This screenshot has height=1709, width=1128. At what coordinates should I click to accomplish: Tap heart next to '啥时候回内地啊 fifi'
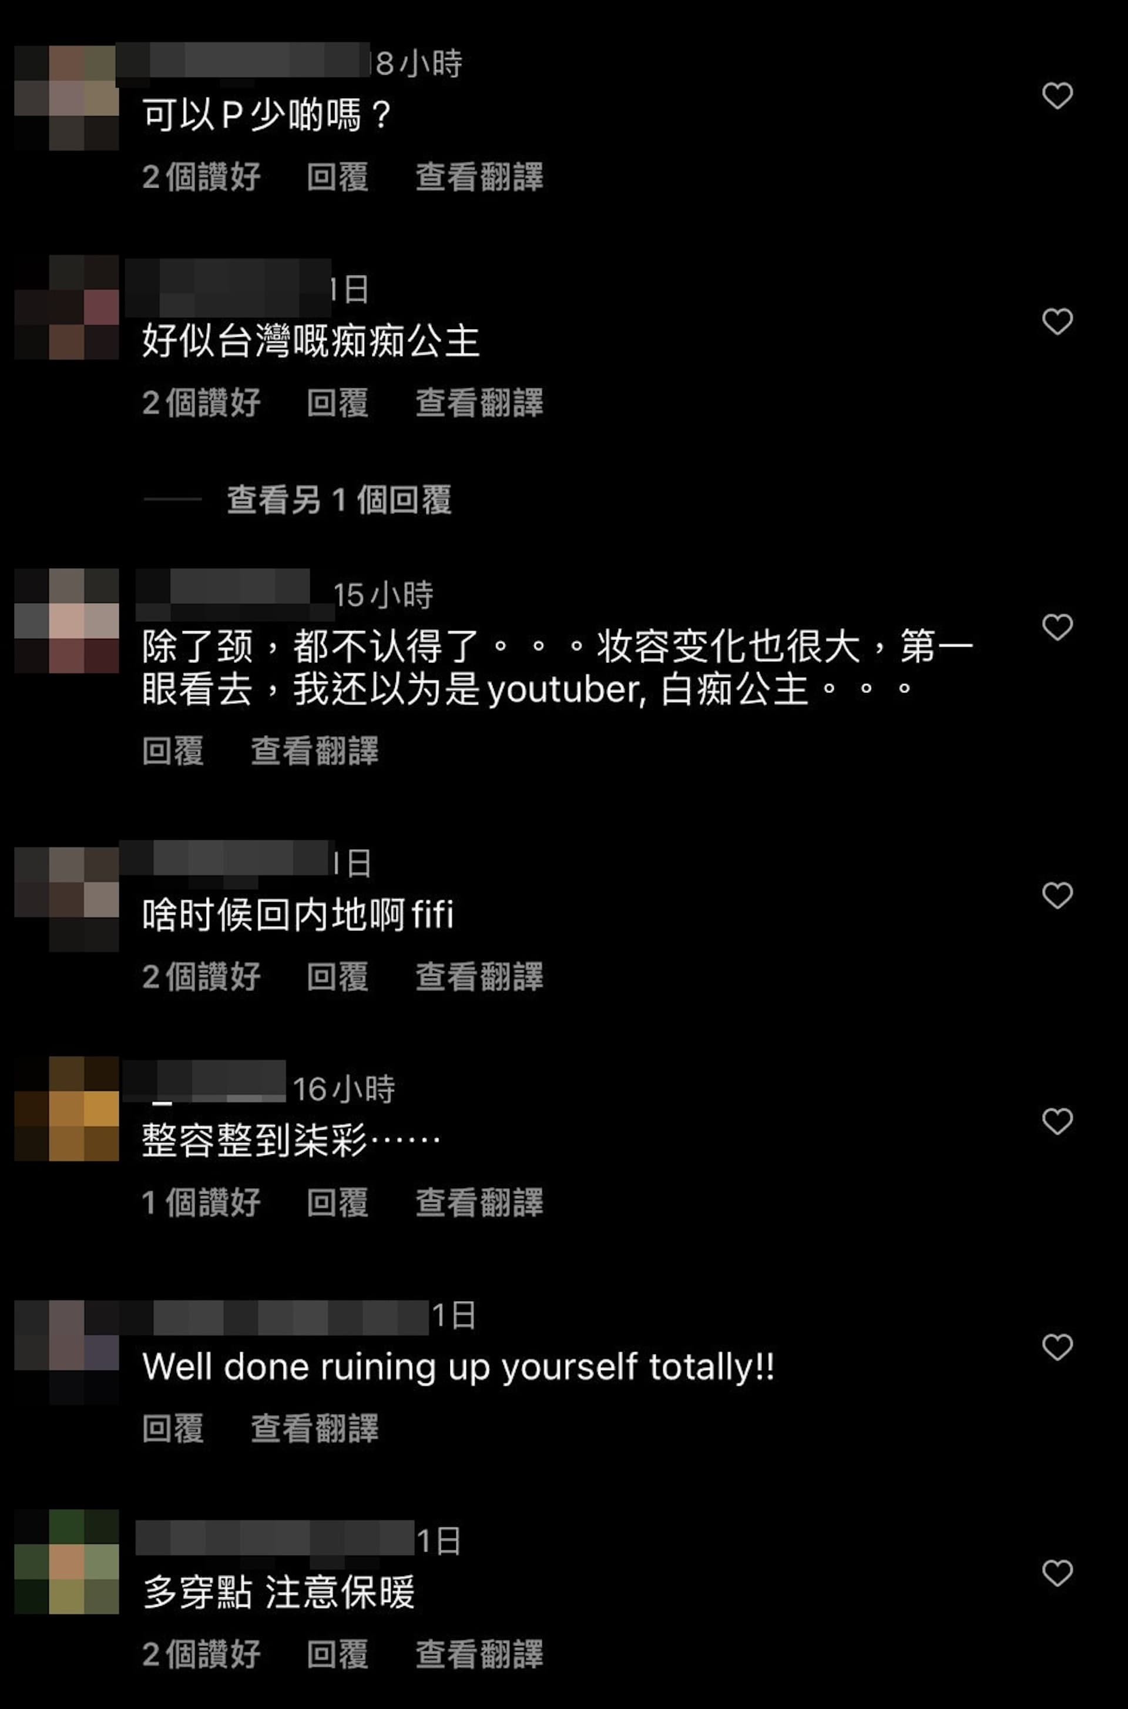coord(1057,896)
